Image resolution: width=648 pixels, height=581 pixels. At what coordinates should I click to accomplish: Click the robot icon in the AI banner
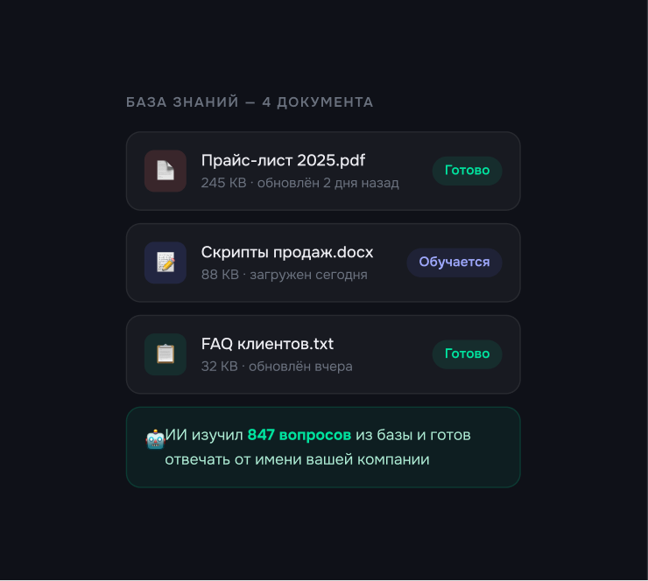tap(155, 439)
